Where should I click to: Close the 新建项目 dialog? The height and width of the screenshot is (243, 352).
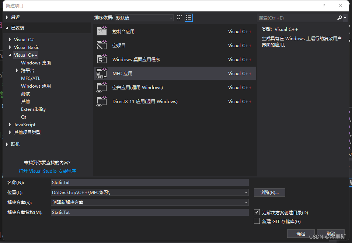(341, 6)
